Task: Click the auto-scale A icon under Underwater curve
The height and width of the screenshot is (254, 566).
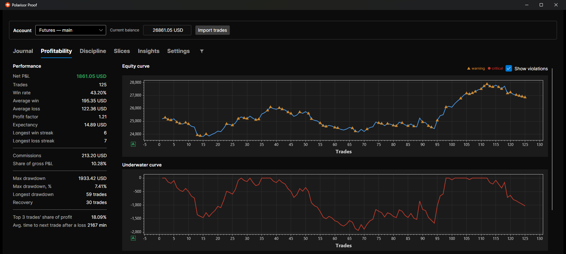Action: click(x=133, y=238)
